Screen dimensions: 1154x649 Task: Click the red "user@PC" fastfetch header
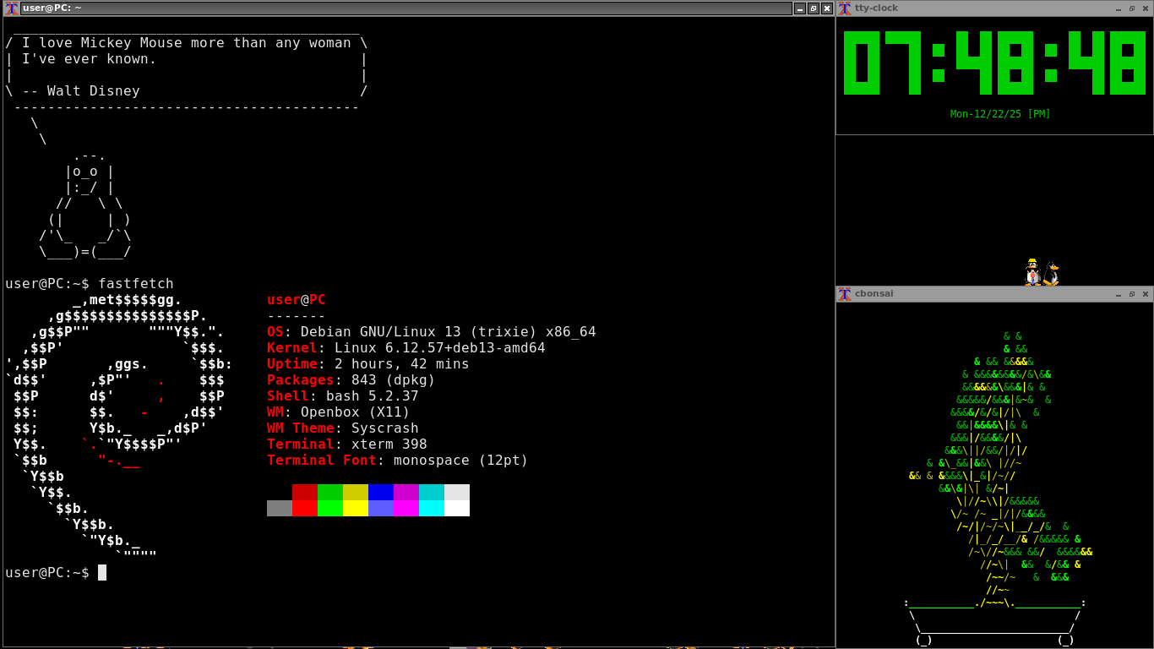(x=297, y=300)
